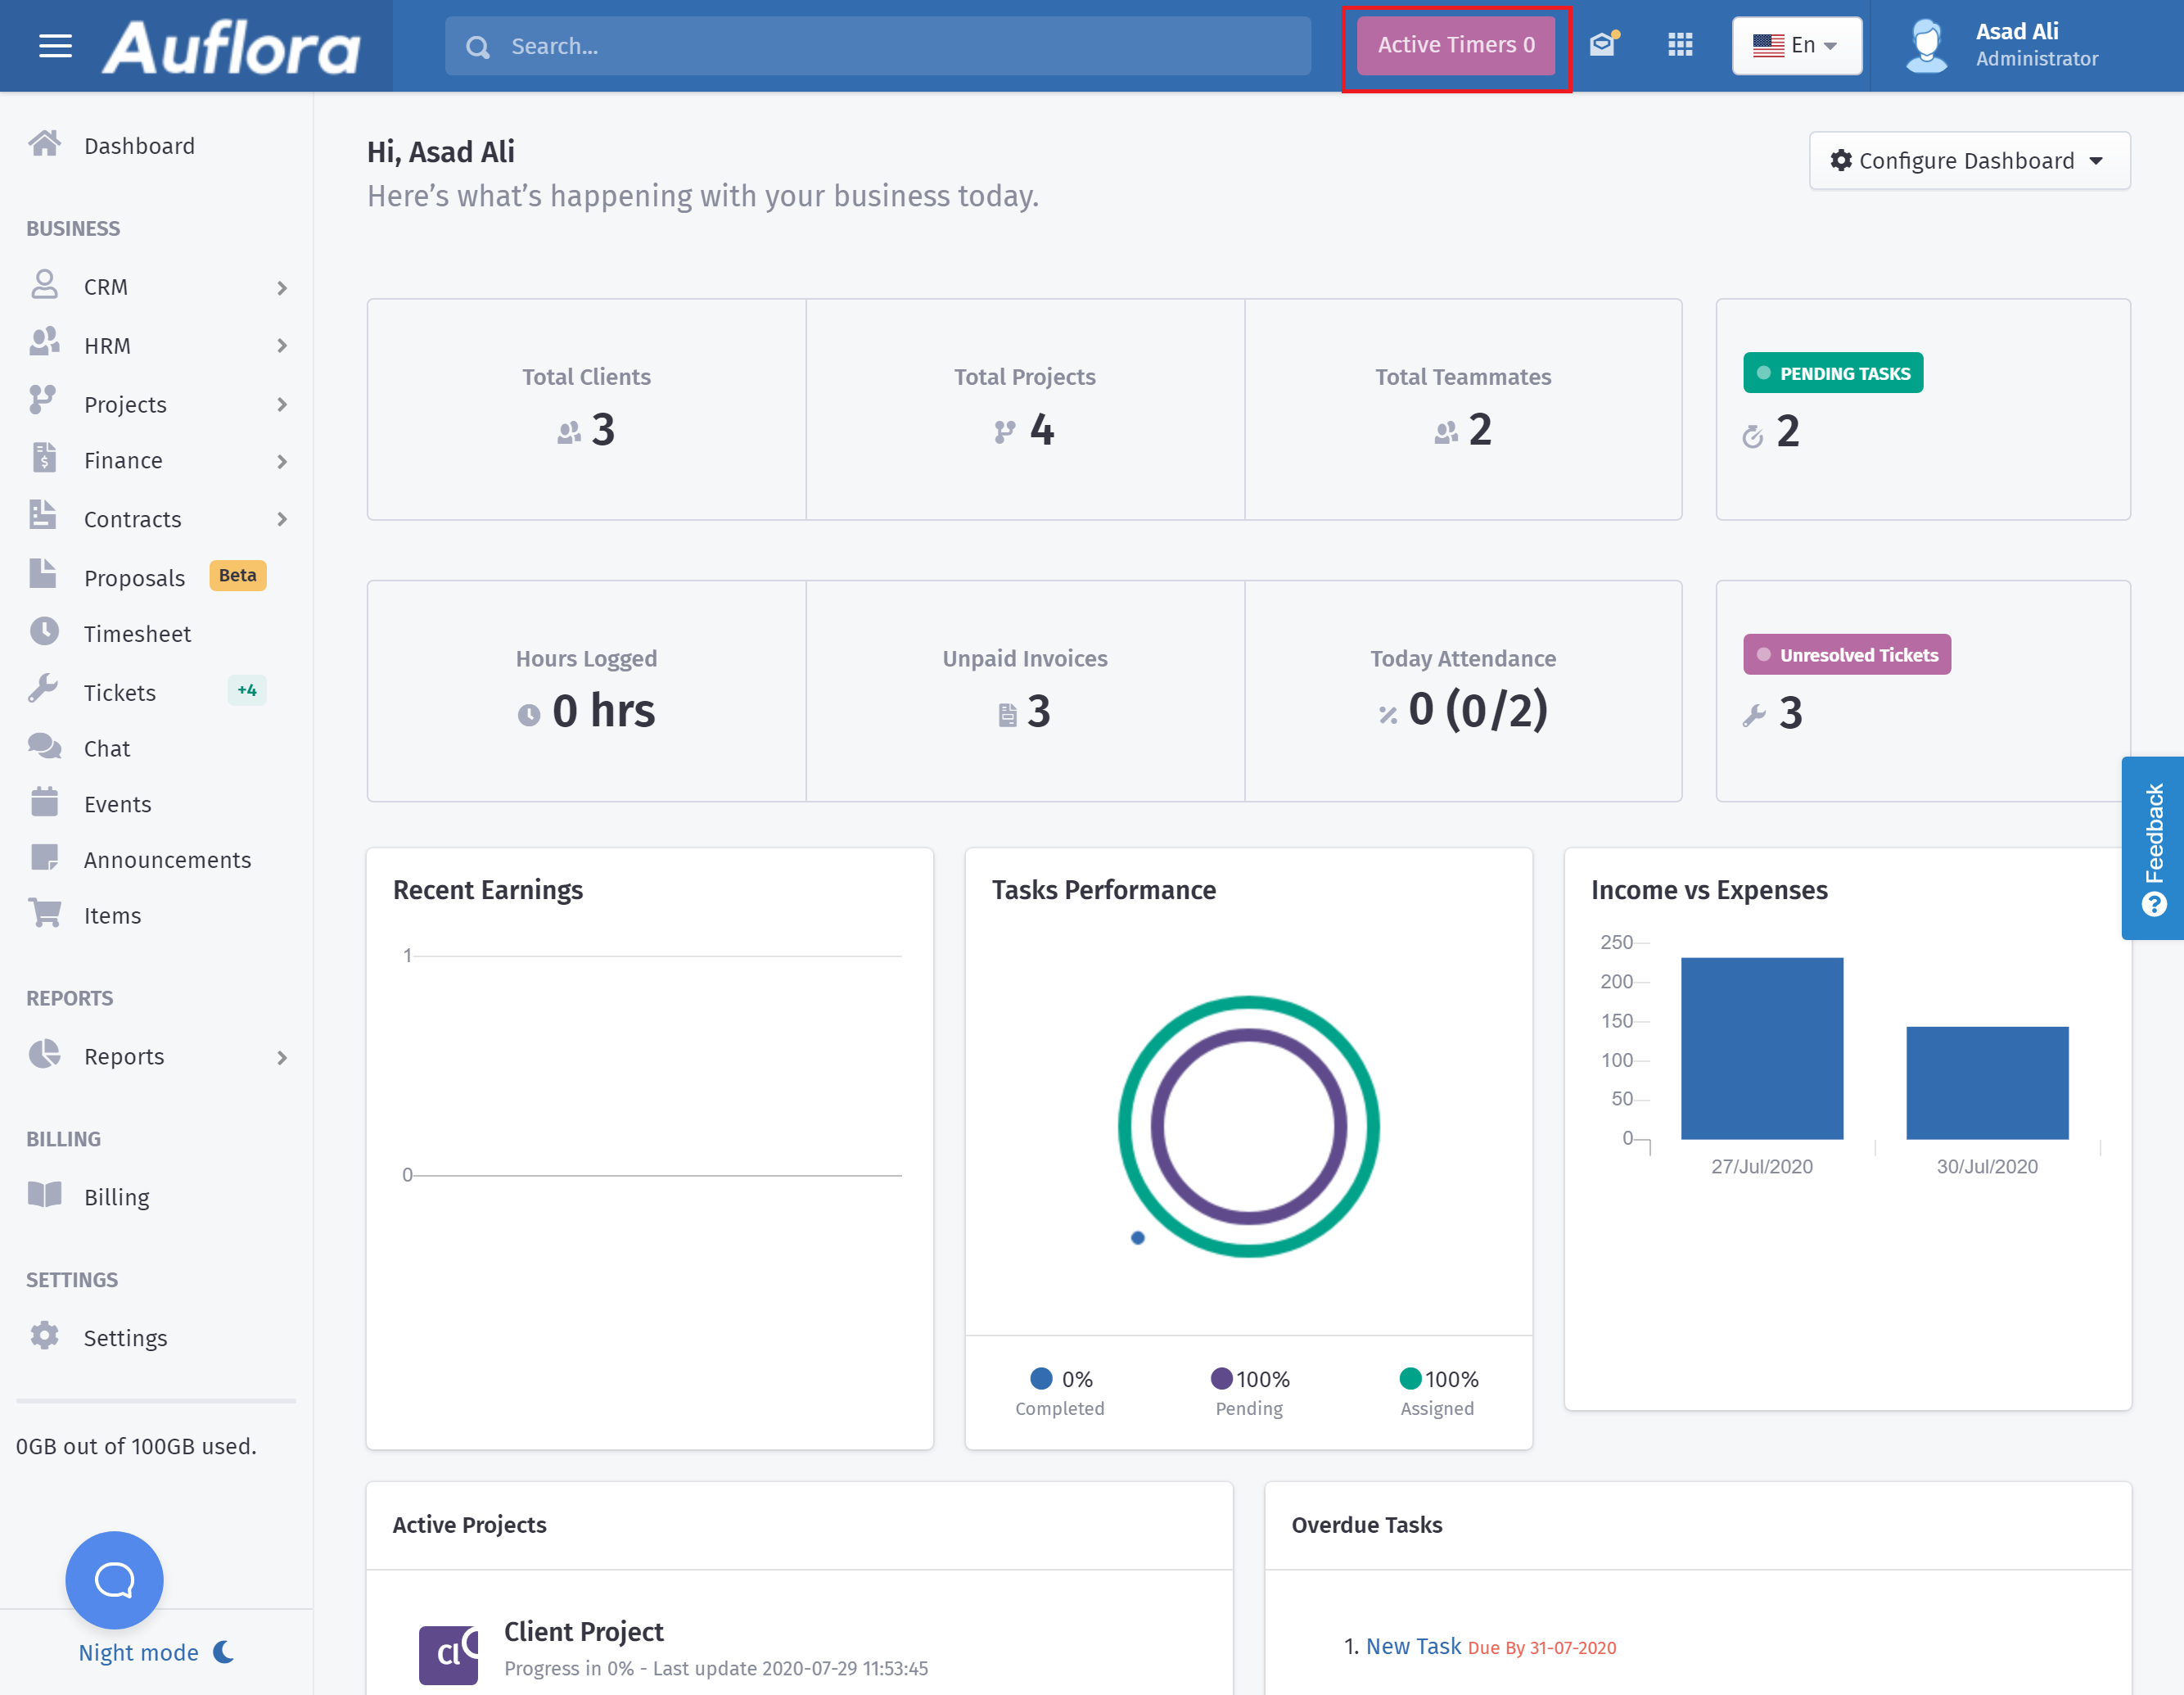Open the blue chat bubble widget

click(x=114, y=1579)
